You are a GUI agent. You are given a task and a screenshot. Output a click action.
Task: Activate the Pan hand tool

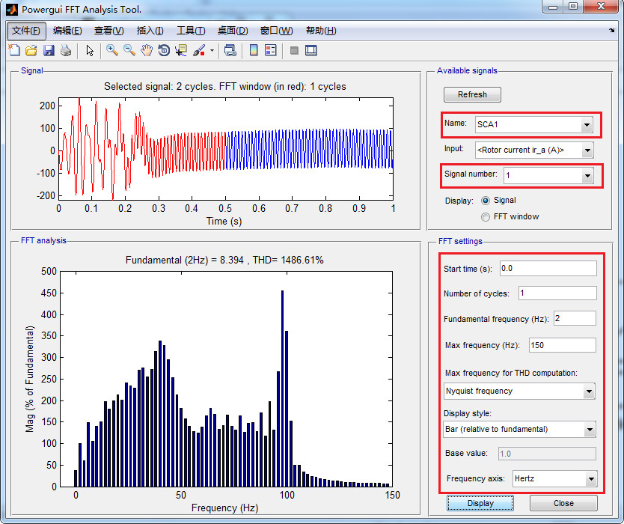click(x=147, y=51)
